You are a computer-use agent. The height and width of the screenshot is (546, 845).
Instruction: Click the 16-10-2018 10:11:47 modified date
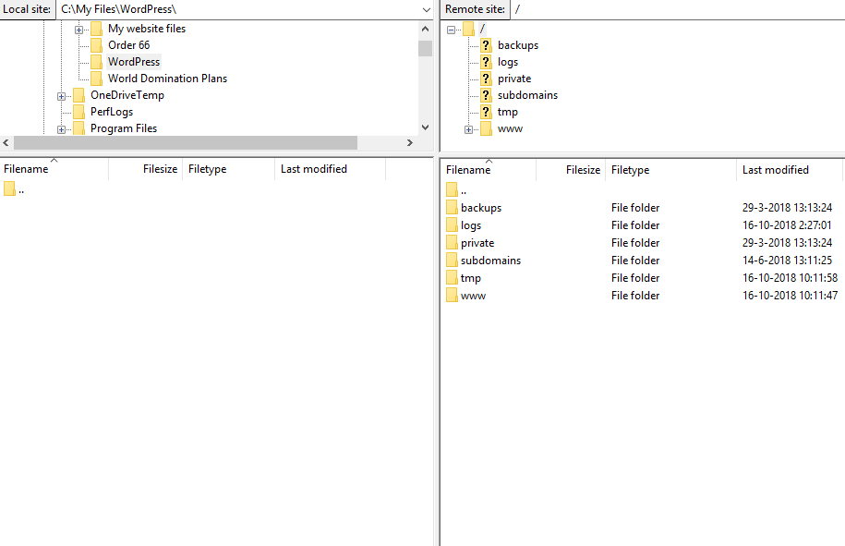[790, 296]
